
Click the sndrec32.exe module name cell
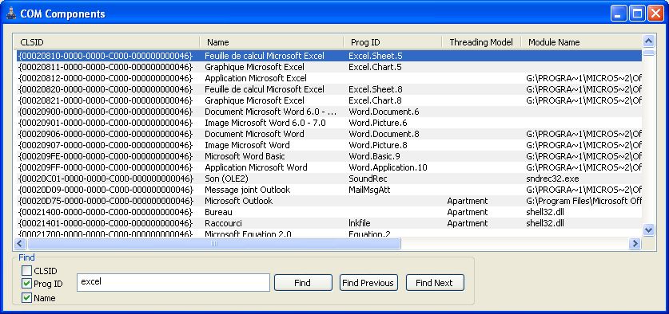552,179
